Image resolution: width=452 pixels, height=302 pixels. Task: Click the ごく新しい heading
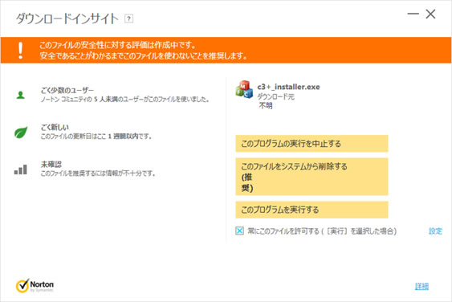coord(55,127)
